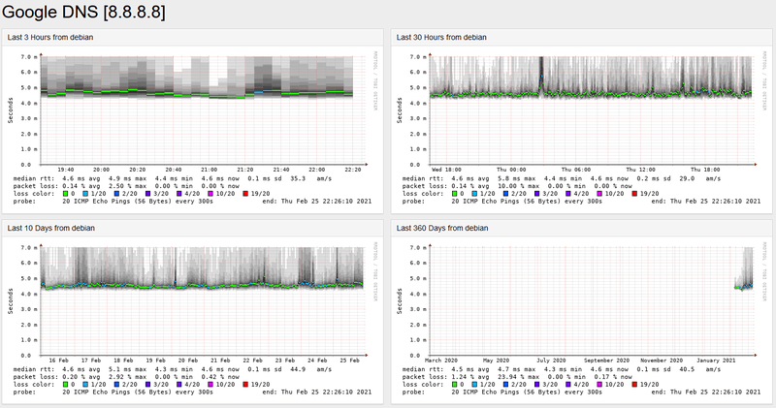
Task: Click purple 3/20 swatch in Last 10 Days legend
Action: point(148,385)
